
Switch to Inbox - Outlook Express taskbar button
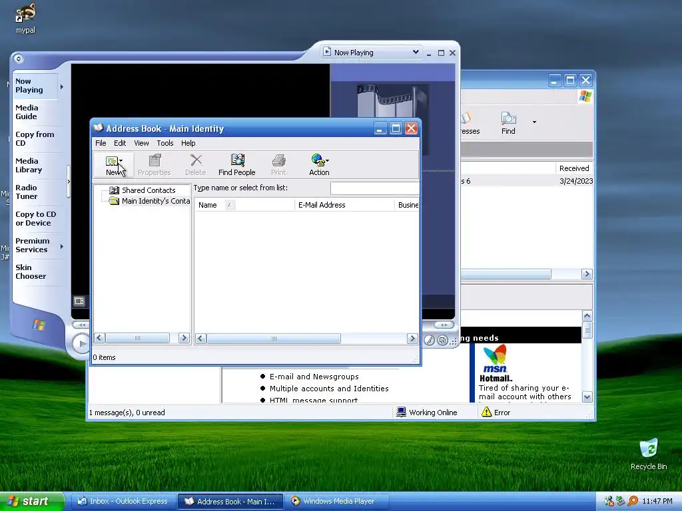[123, 501]
